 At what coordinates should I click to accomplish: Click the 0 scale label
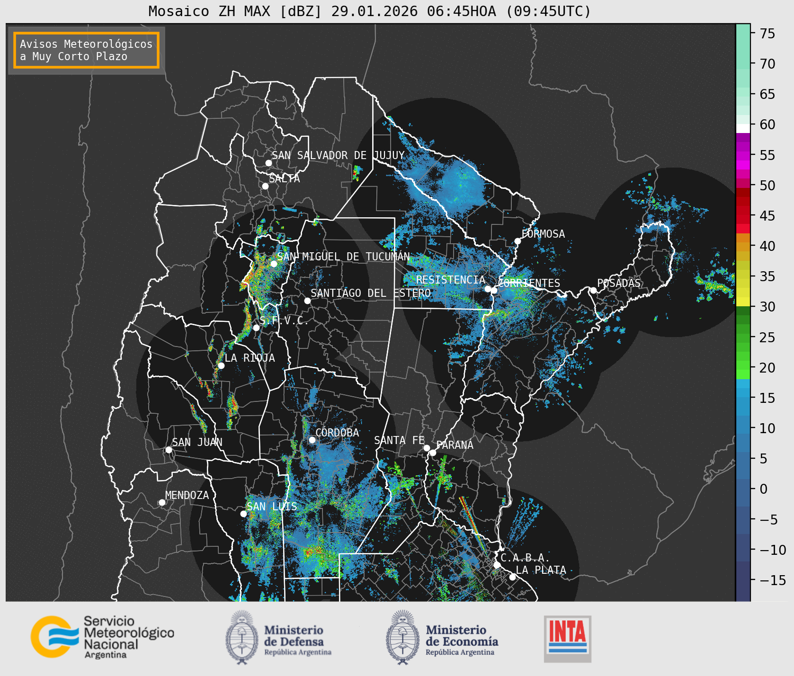point(764,489)
